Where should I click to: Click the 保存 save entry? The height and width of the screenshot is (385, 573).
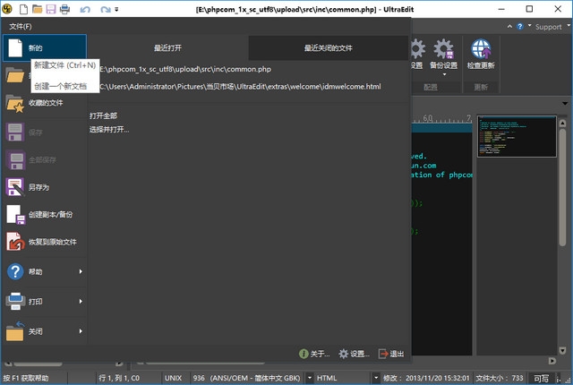pos(45,133)
